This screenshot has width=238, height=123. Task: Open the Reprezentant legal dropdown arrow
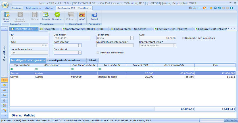pyautogui.click(x=175, y=45)
